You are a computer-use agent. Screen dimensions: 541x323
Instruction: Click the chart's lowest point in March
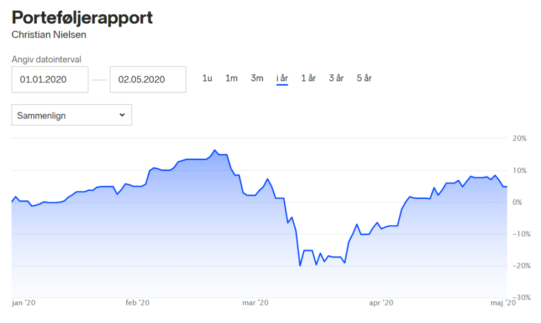[300, 265]
